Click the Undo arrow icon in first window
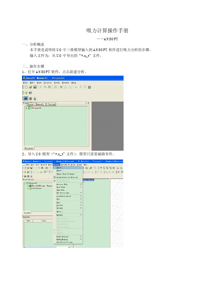The height and width of the screenshot is (296, 209). pyautogui.click(x=66, y=87)
